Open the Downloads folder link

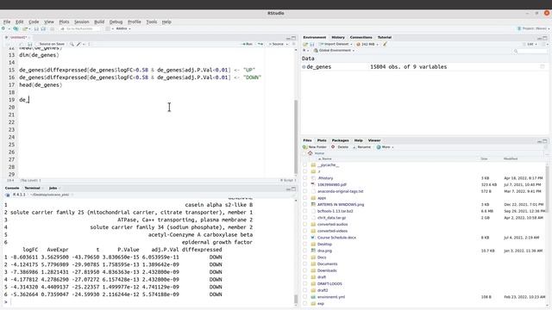point(327,270)
